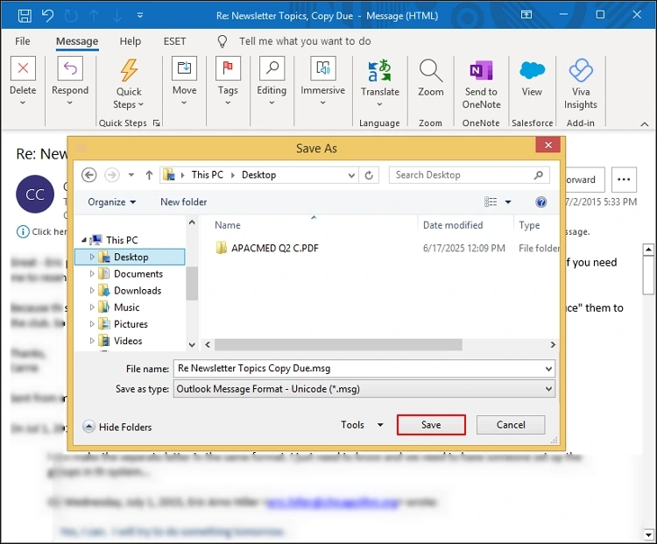Open the Quick Steps lightning icon
Screen dimensions: 657x544
(129, 69)
